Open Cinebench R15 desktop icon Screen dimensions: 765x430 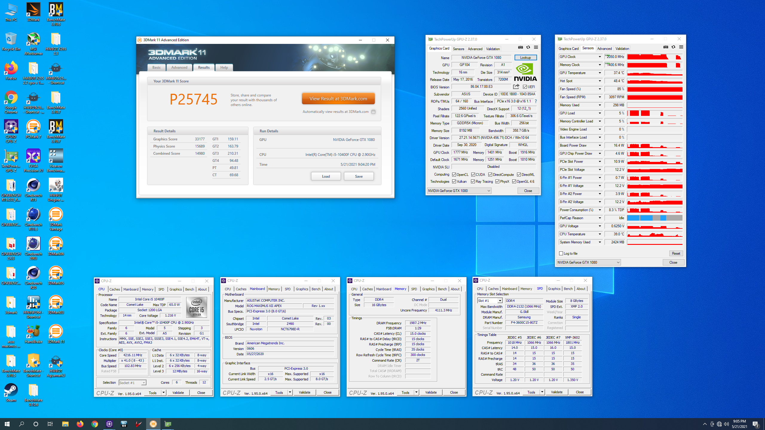click(33, 190)
